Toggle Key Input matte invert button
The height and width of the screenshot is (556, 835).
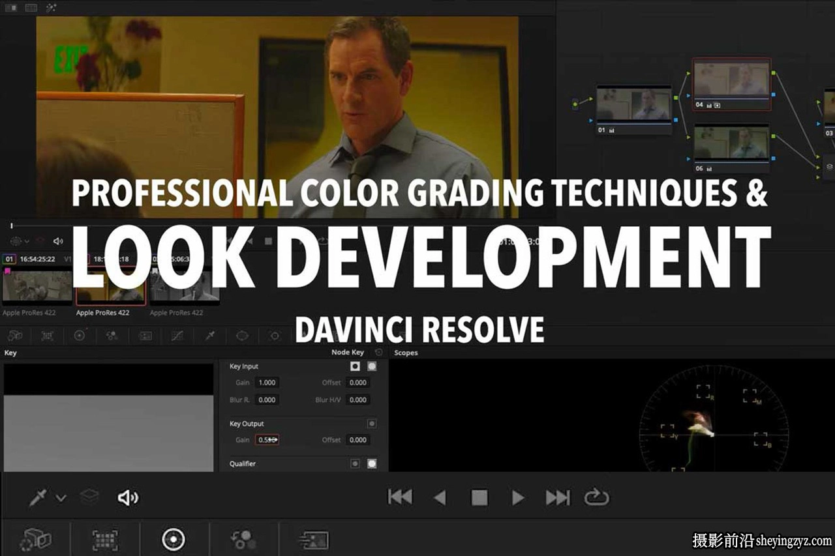tap(355, 366)
